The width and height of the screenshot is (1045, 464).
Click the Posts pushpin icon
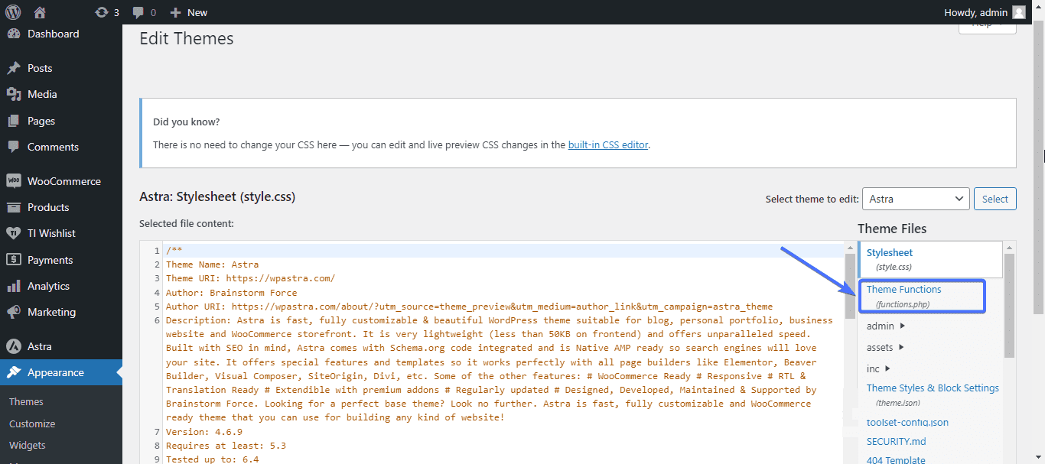13,68
